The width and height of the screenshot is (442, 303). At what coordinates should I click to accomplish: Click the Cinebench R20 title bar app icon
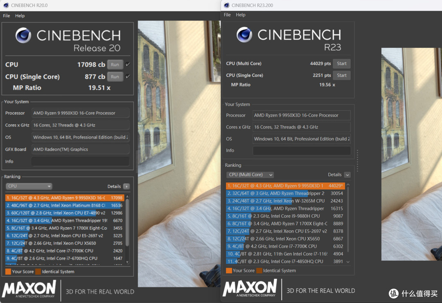(6, 5)
